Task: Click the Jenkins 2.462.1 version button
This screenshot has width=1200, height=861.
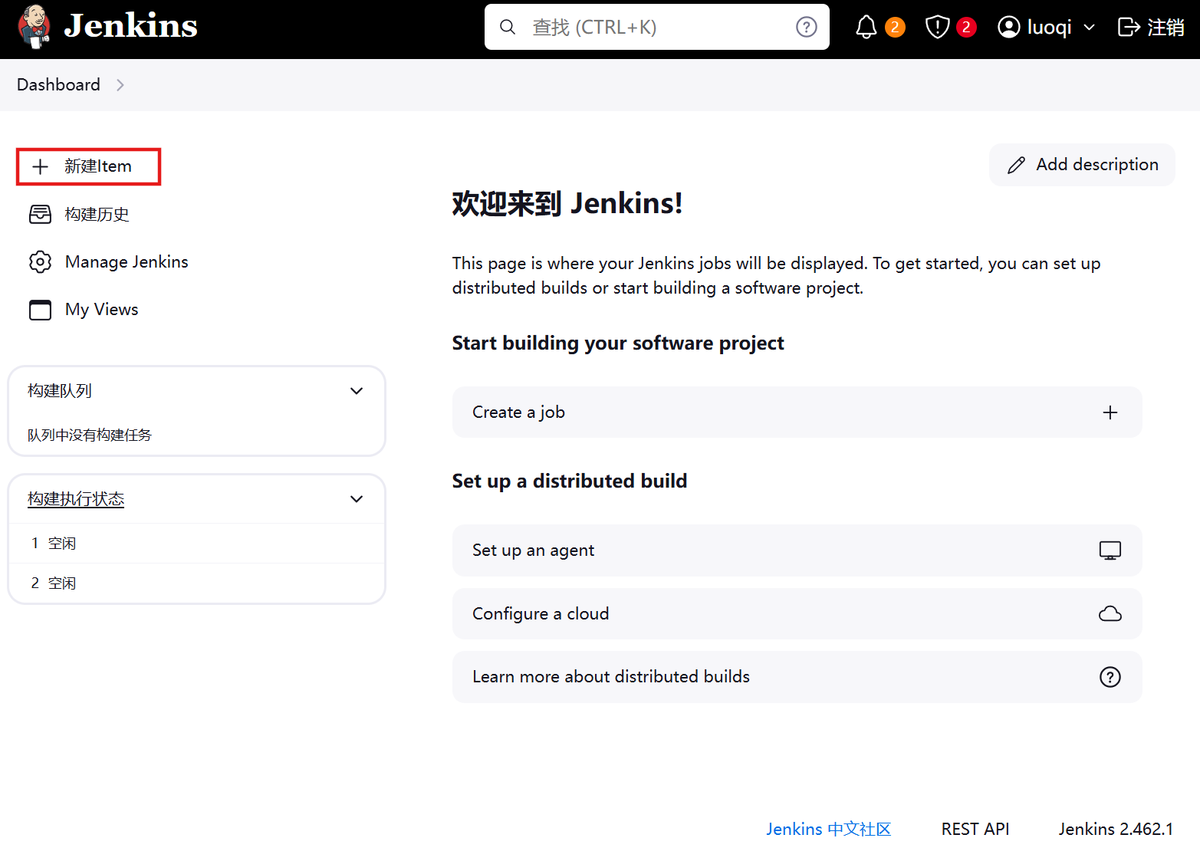Action: (x=1116, y=829)
